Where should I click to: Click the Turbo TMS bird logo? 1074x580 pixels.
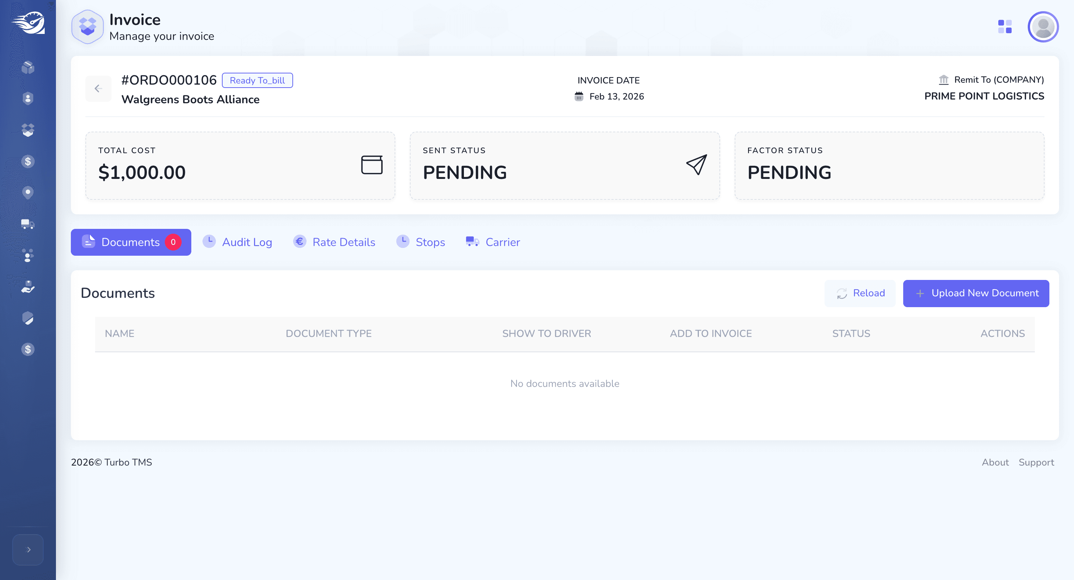(x=28, y=22)
